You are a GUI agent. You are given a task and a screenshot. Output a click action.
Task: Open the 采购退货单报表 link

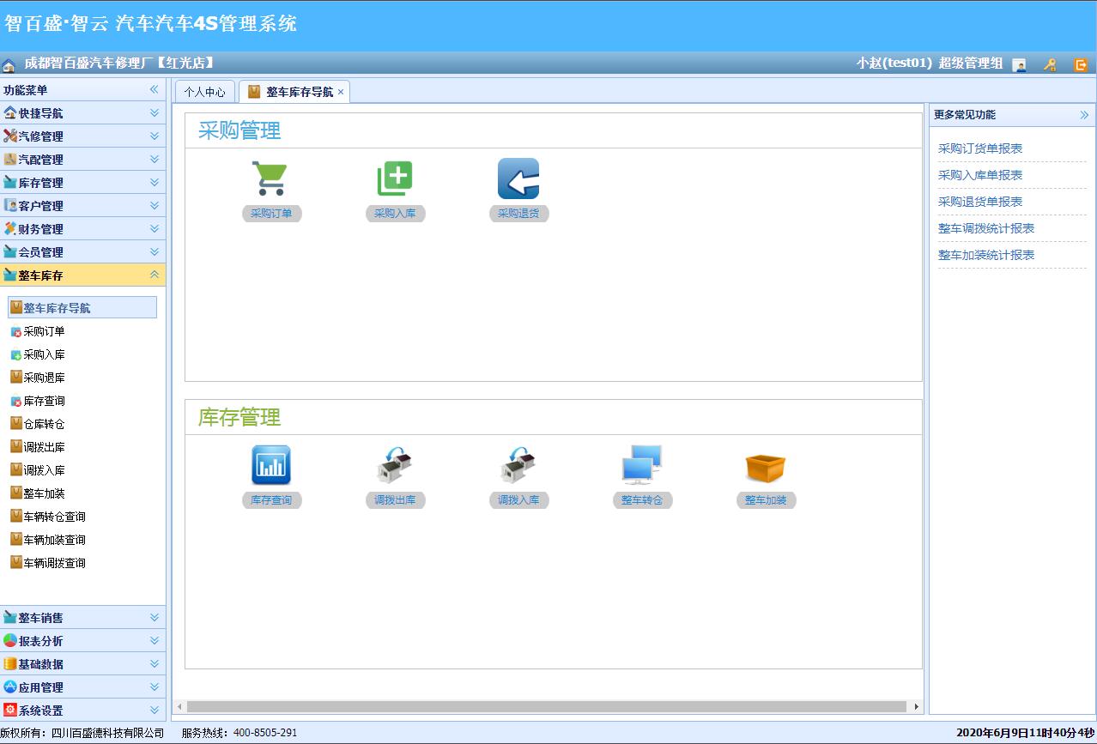(x=980, y=202)
